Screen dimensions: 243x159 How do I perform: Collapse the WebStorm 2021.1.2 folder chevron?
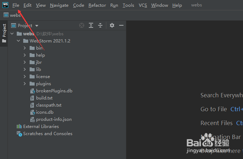click(19, 41)
